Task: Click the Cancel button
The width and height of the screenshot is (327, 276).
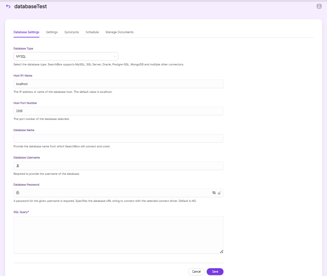Action: click(x=196, y=271)
